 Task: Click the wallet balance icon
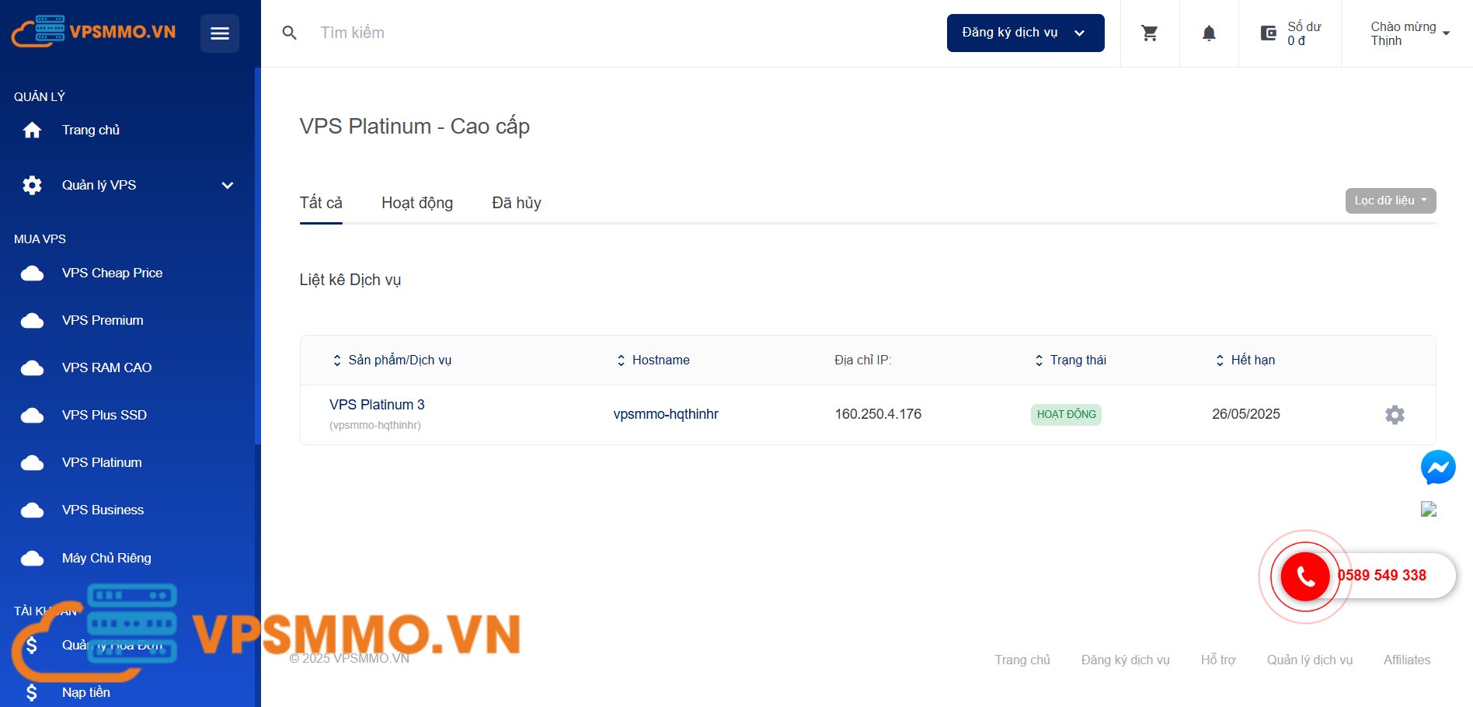tap(1268, 33)
